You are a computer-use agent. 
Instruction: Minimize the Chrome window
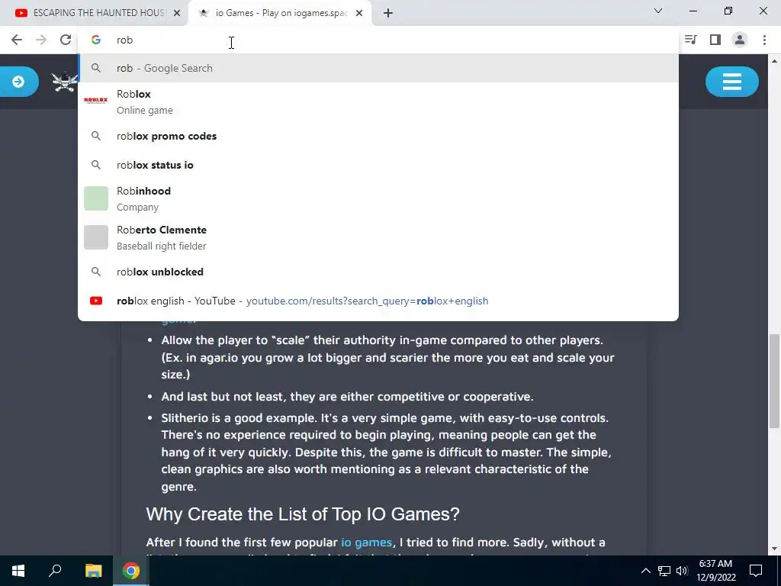[x=693, y=11]
